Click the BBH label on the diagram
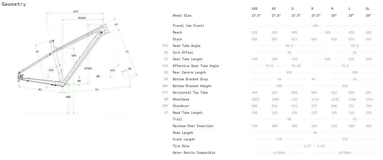The height and width of the screenshot is (160, 383). click(x=68, y=97)
